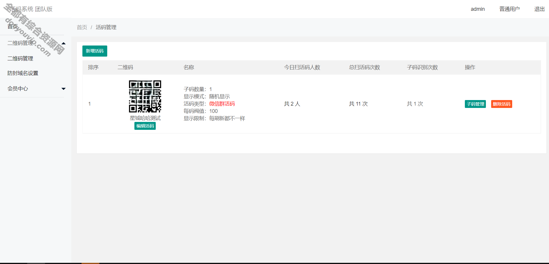Click 退出 to log out
This screenshot has height=264, width=549.
tap(539, 9)
